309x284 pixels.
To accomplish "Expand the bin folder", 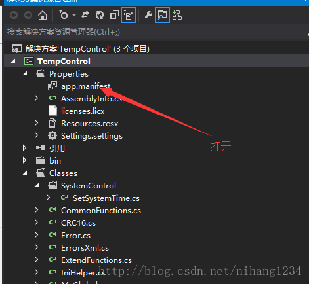I will 24,160.
